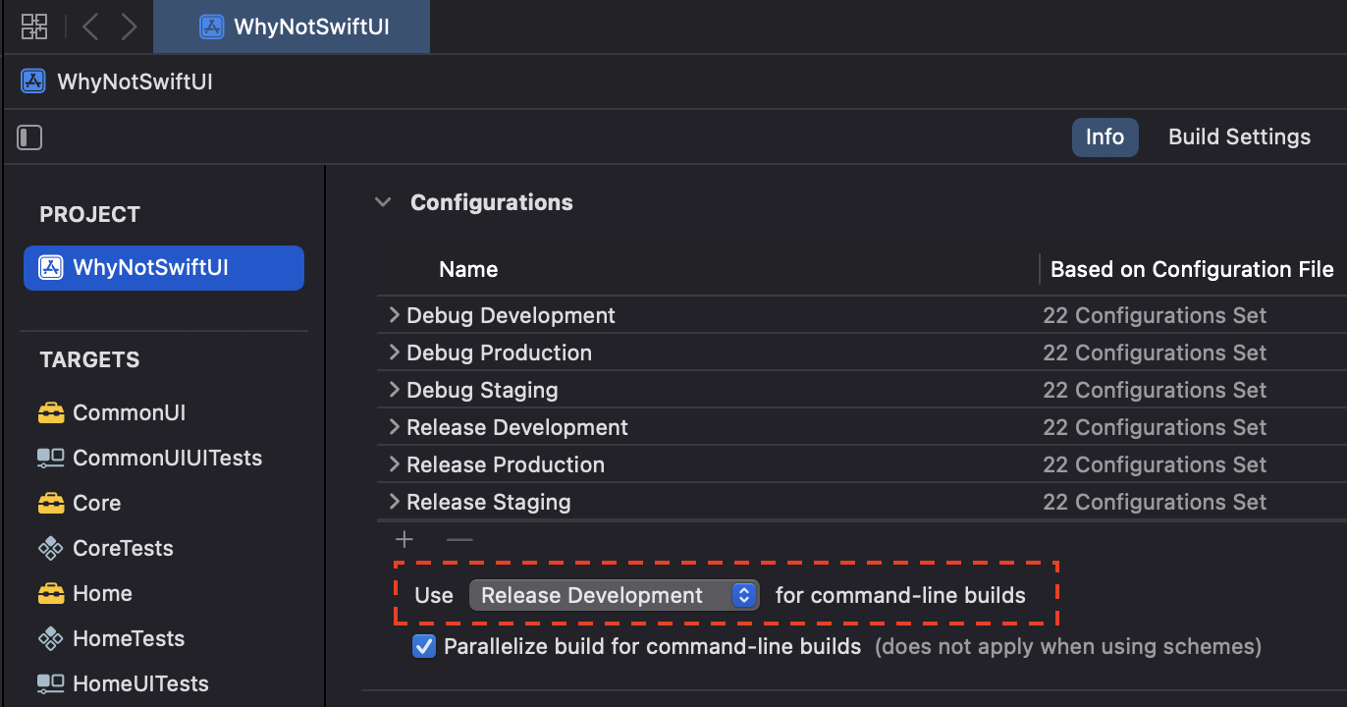The image size is (1347, 707).
Task: Click the CoreTests target icon
Action: click(51, 548)
